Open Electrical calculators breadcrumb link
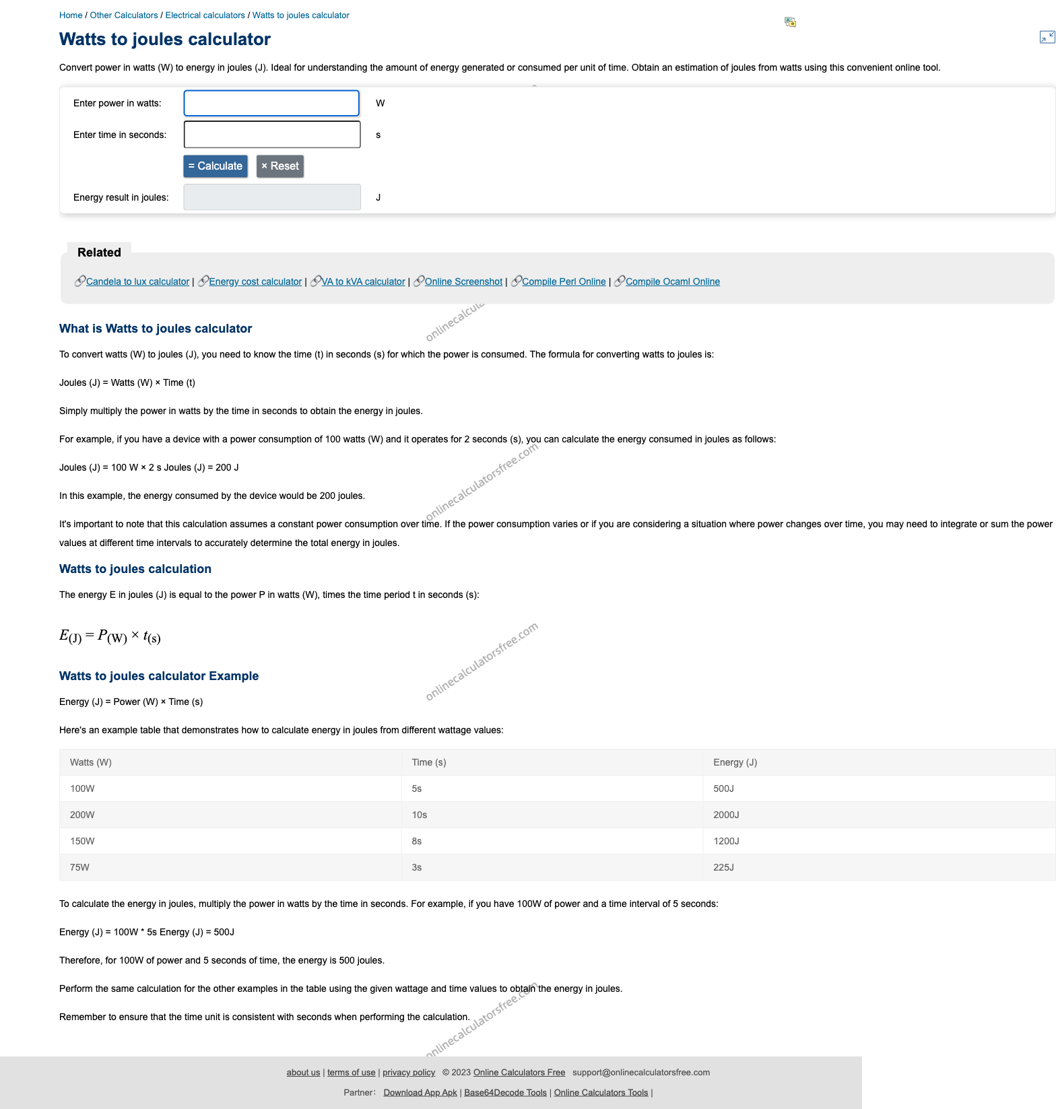Viewport: 1056px width, 1109px height. pos(205,15)
